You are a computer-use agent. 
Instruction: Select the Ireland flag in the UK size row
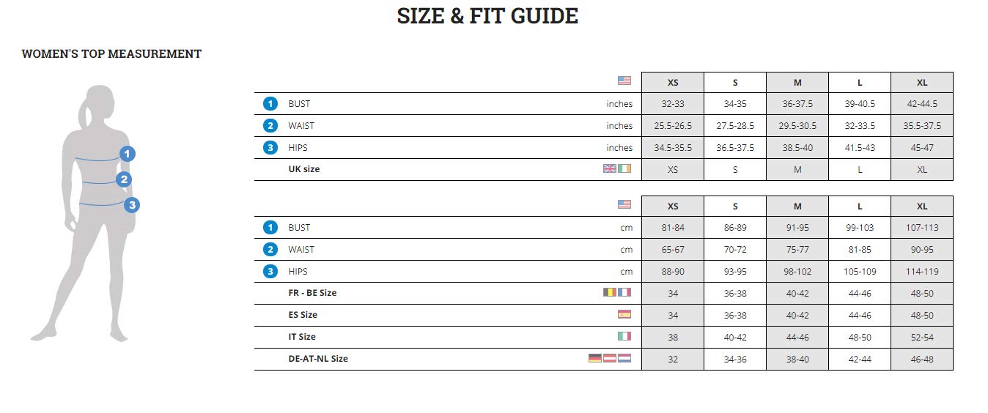[x=624, y=168]
